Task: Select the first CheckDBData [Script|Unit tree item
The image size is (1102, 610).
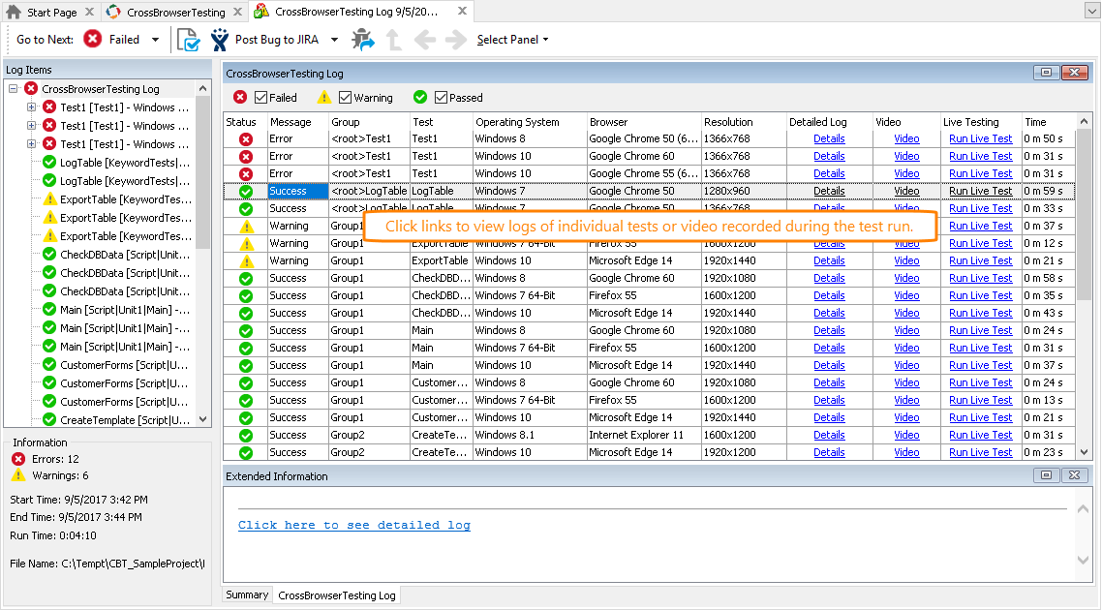Action: pyautogui.click(x=124, y=254)
